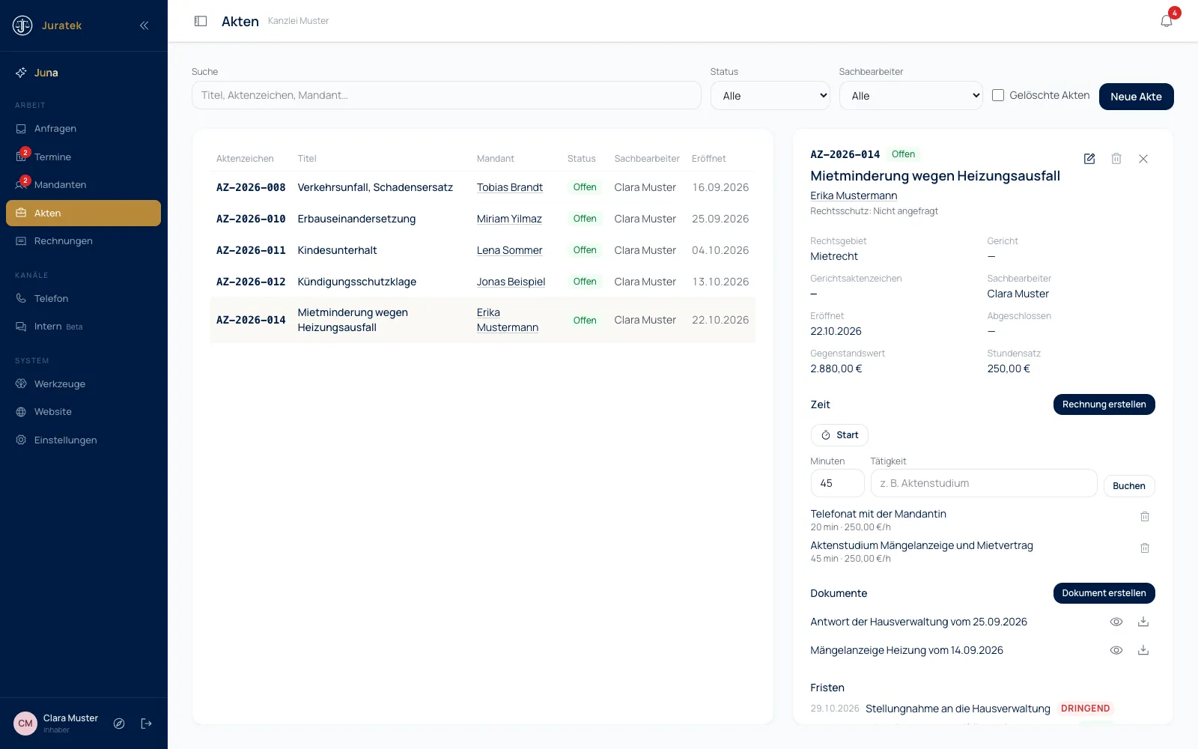The width and height of the screenshot is (1198, 749).
Task: Toggle the sidebar panel icon beside Akten
Action: click(x=201, y=21)
